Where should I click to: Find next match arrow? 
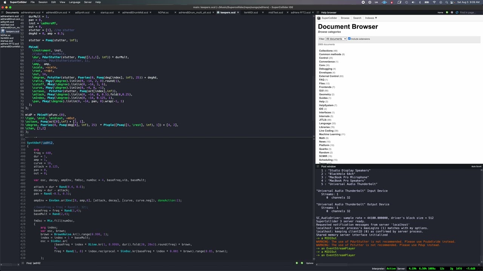[301, 263]
